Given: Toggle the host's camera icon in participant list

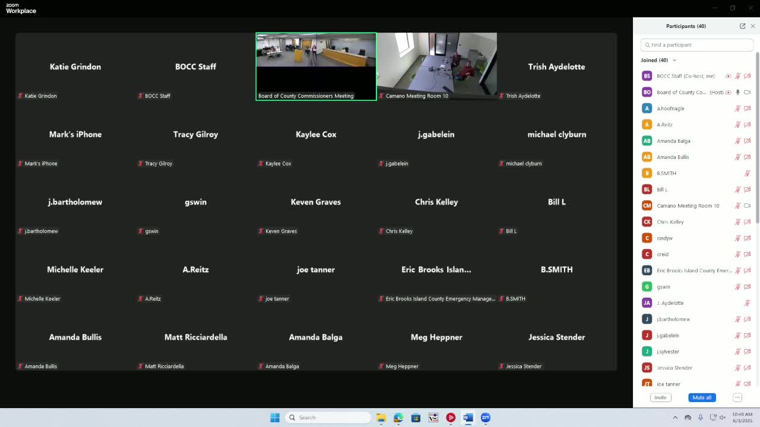Looking at the screenshot, I should [748, 93].
